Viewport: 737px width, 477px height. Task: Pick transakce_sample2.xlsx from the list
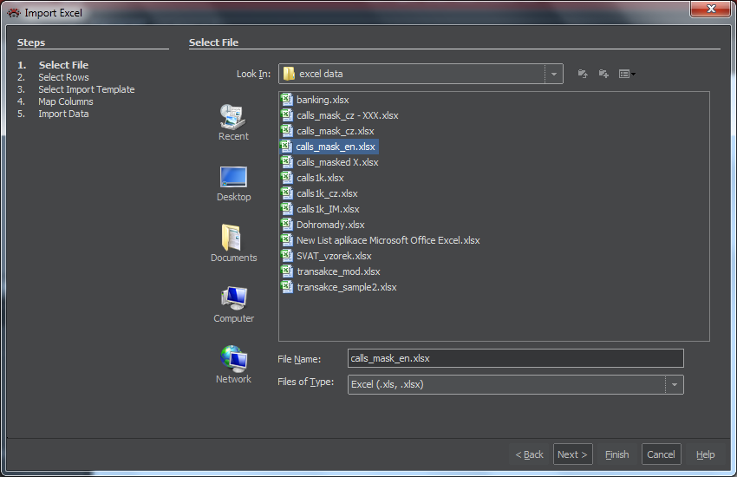[x=346, y=287]
